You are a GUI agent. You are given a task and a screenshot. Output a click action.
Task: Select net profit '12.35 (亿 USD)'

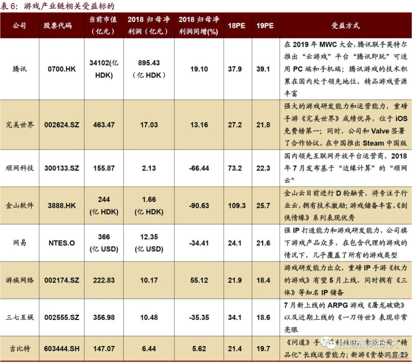149,243
